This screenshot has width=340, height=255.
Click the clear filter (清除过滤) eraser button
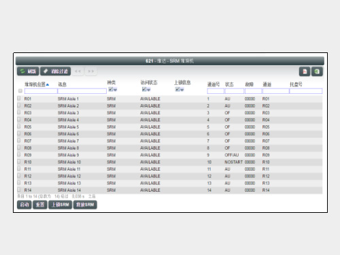[56, 71]
